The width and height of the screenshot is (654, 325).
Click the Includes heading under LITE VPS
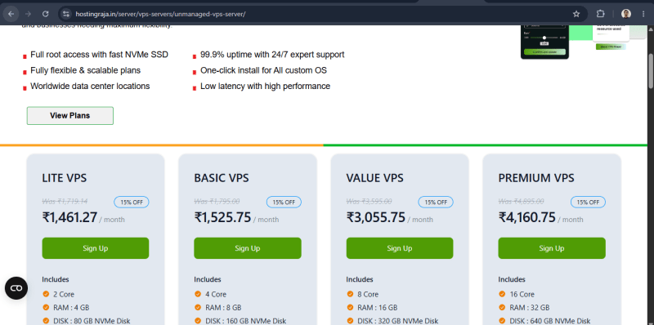[x=56, y=279]
